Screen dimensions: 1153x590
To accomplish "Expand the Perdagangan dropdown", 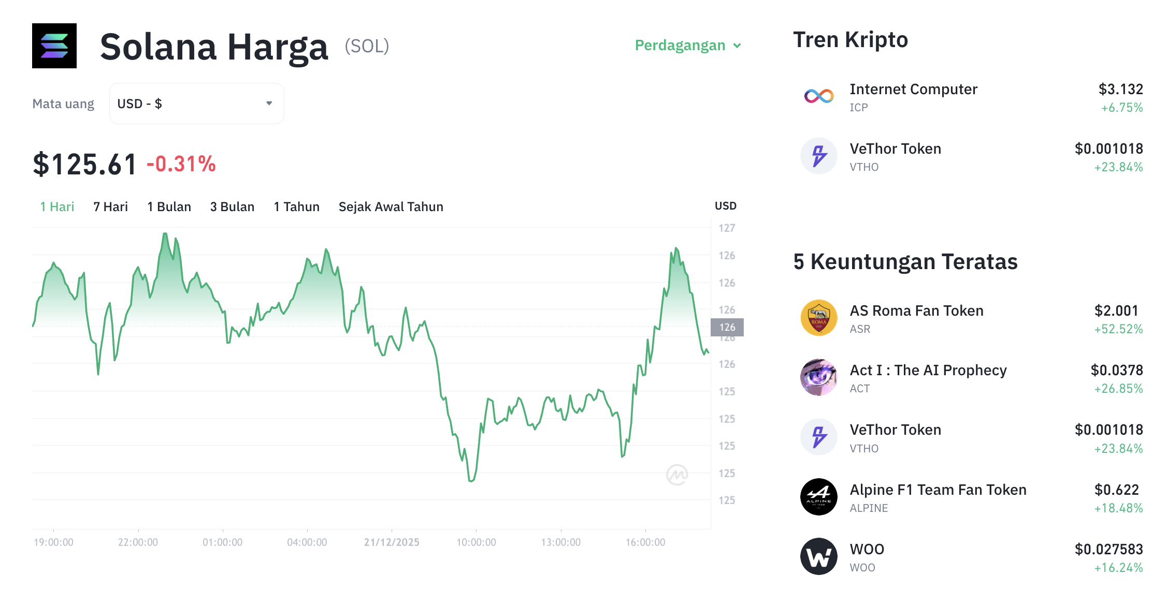I will pyautogui.click(x=688, y=46).
